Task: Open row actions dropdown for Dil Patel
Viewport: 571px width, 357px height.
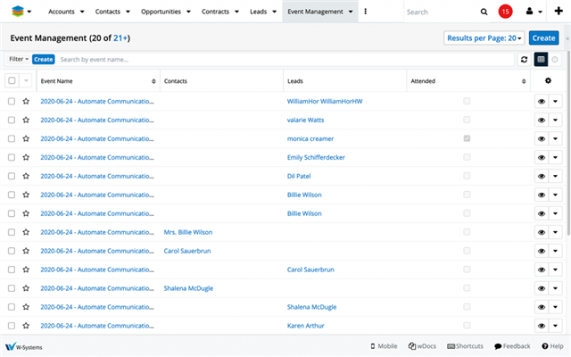Action: click(x=555, y=176)
